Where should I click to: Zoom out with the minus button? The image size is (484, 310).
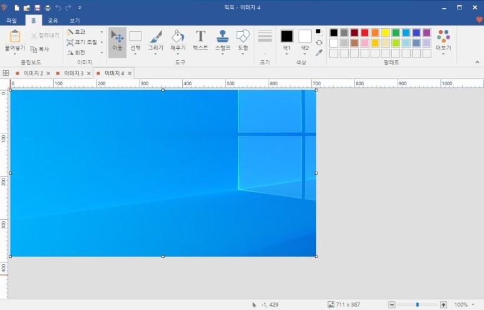[x=392, y=305]
